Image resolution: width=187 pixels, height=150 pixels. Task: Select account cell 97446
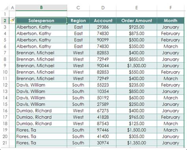point(103,130)
